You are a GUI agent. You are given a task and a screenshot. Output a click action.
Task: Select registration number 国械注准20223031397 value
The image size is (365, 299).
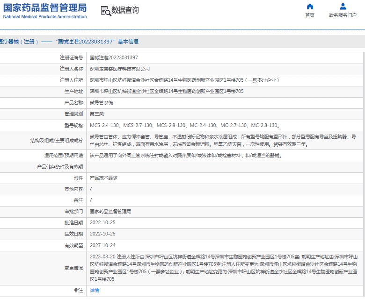114,57
